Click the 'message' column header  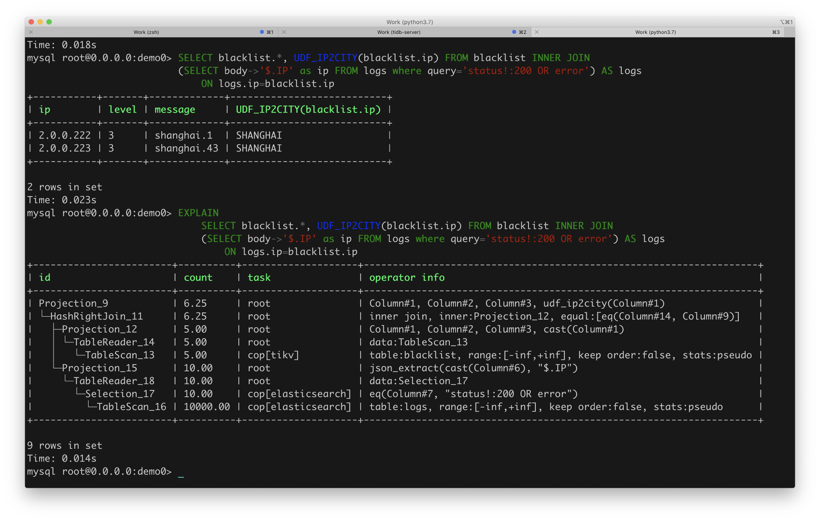pos(175,110)
